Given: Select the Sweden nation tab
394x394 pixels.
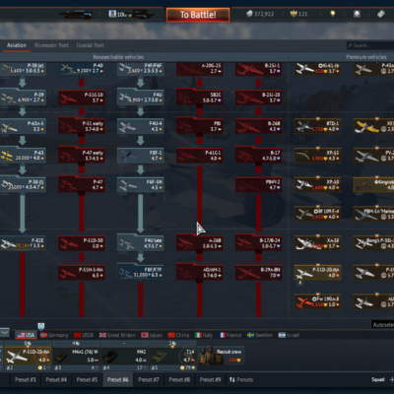Looking at the screenshot, I should tap(260, 335).
